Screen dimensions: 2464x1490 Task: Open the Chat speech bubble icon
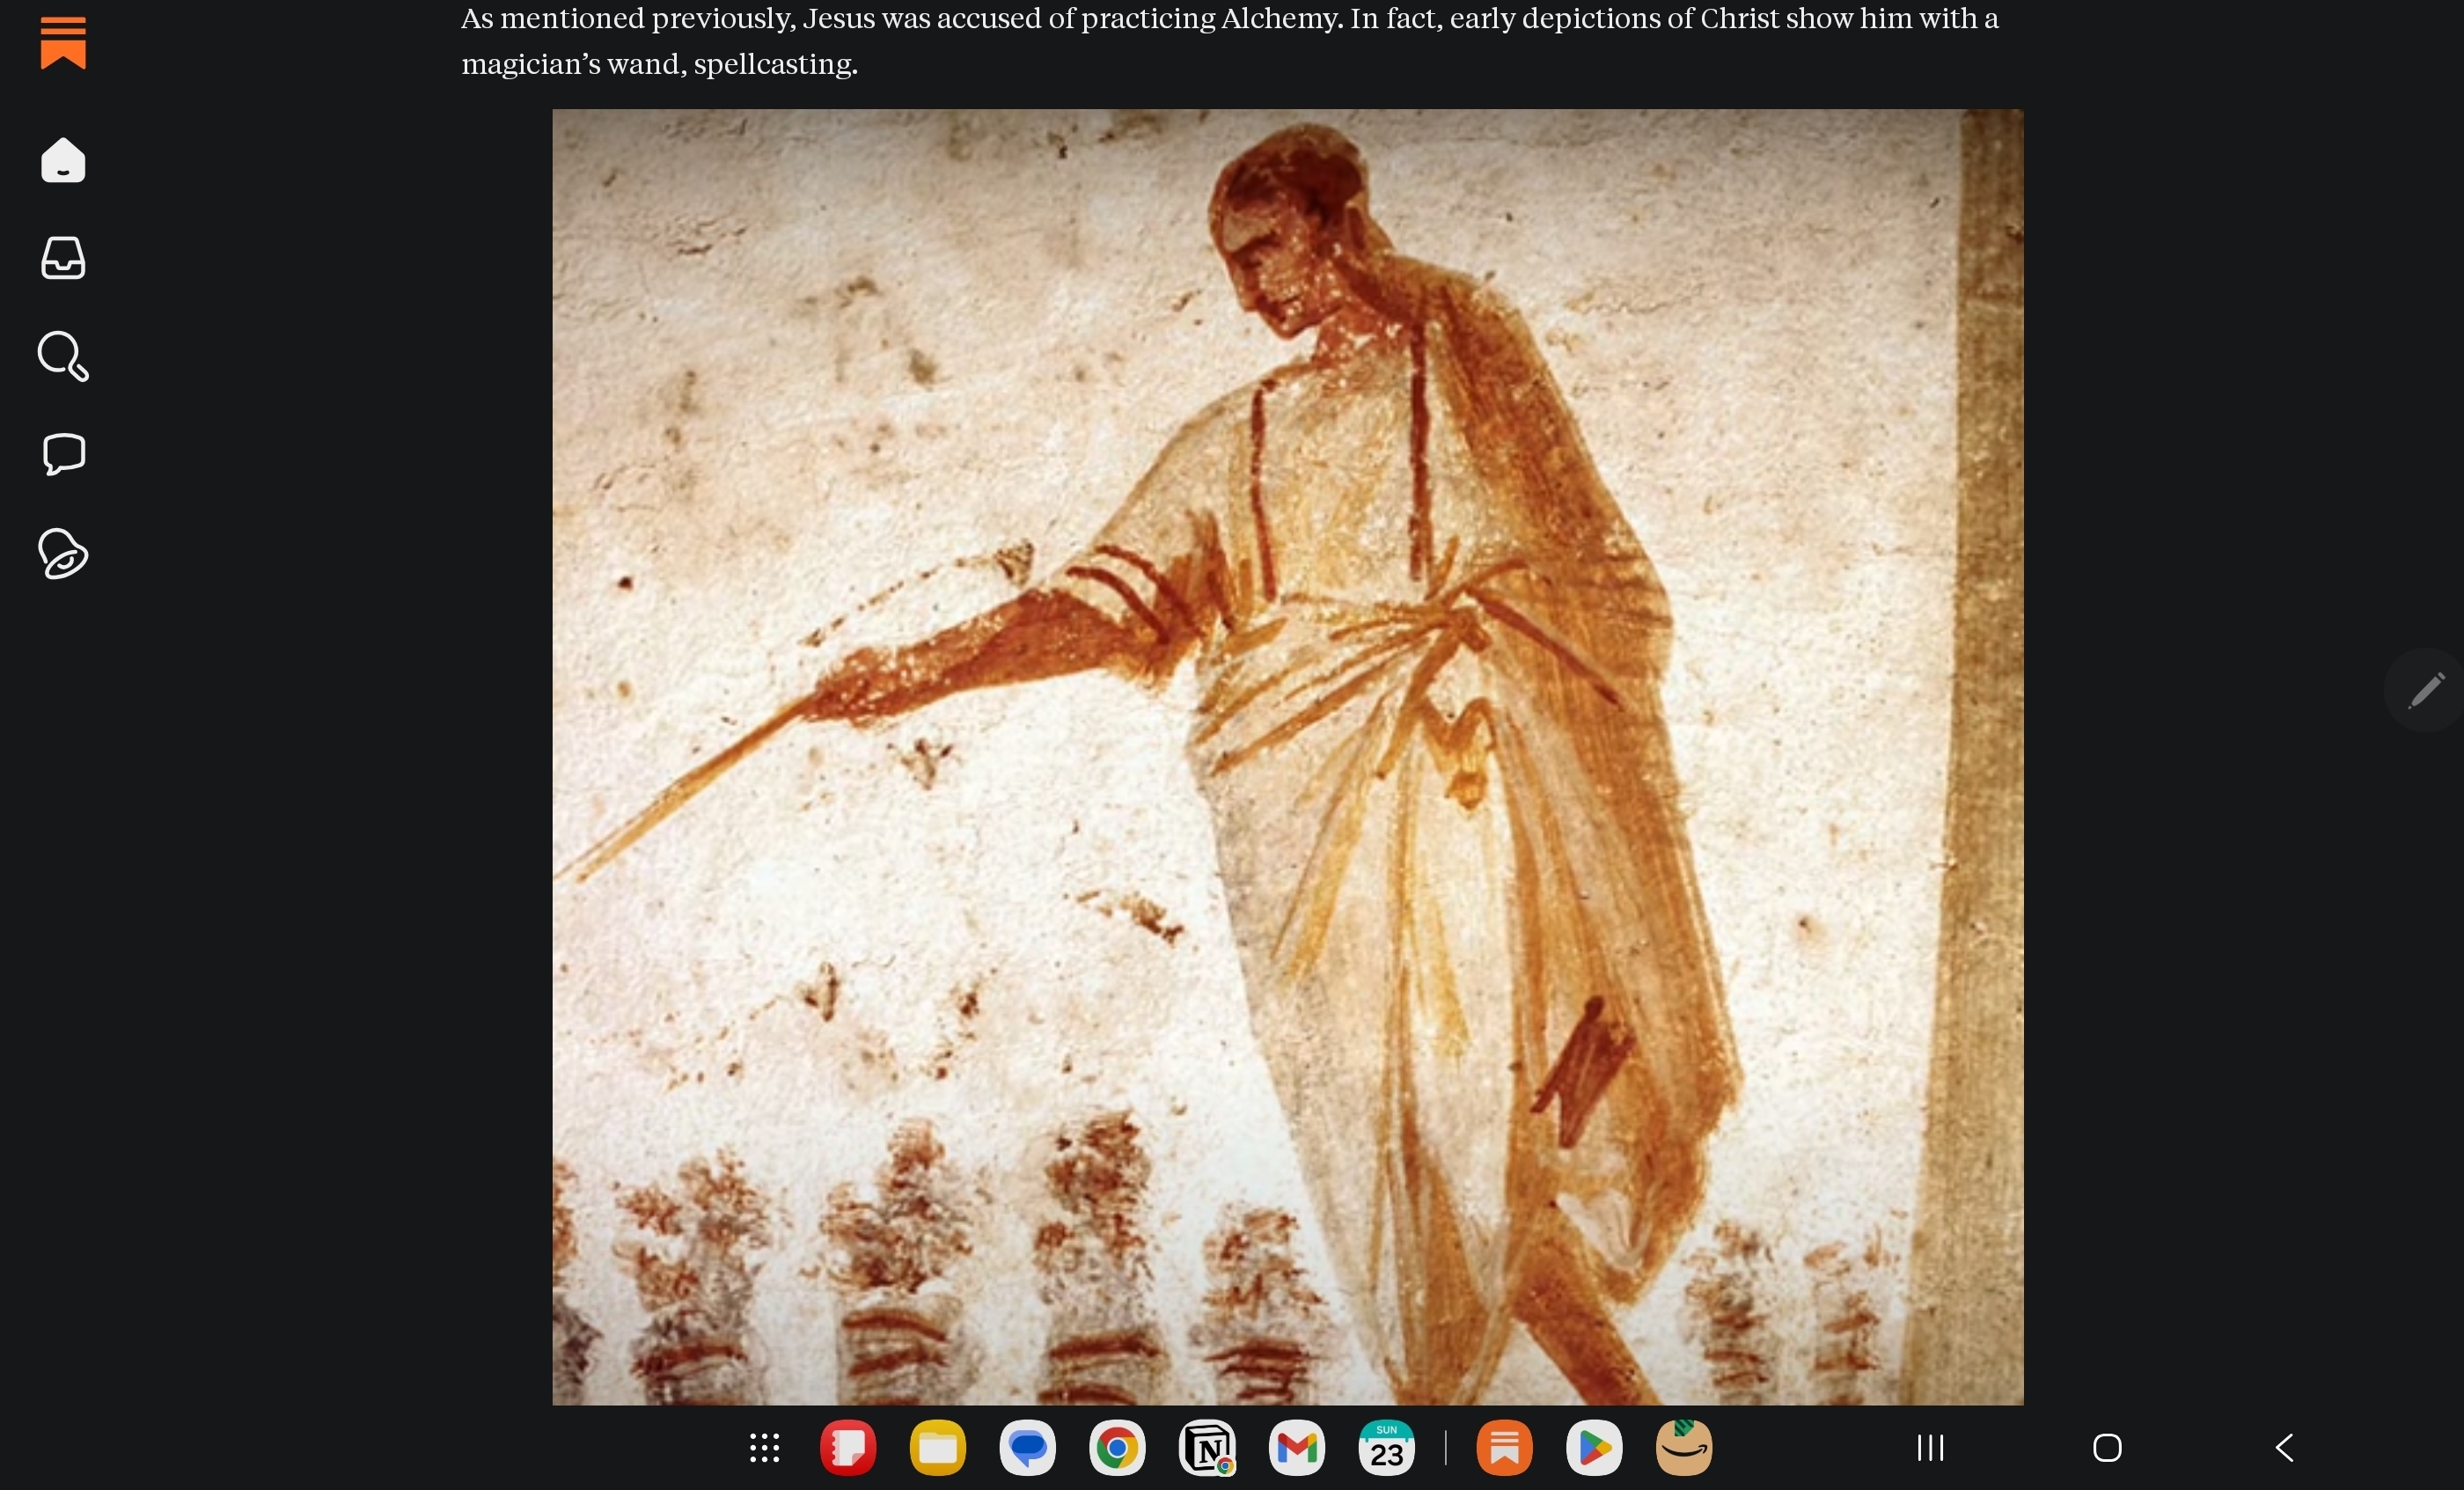pos(64,454)
